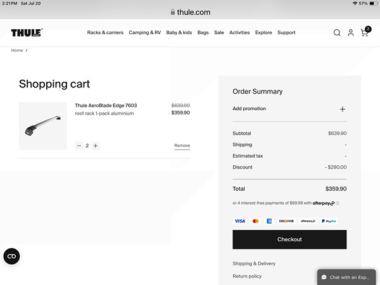This screenshot has height=285, width=380.
Task: Open Shipping & Delivery link
Action: point(254,263)
